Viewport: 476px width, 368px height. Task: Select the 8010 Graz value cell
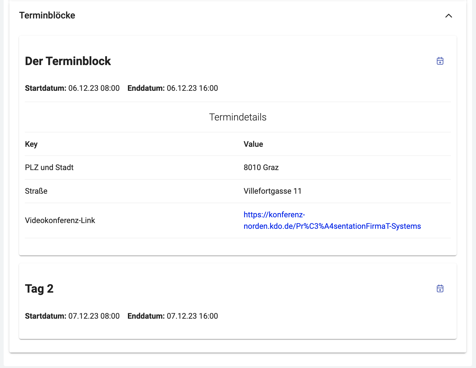(x=261, y=167)
